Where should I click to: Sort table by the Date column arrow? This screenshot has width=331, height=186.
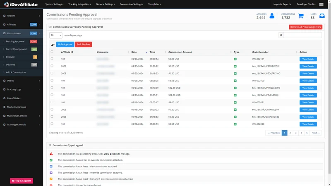pyautogui.click(x=146, y=52)
